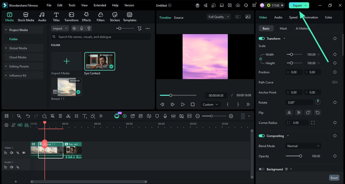Open the Transitions panel
345x184 pixels.
click(x=71, y=17)
